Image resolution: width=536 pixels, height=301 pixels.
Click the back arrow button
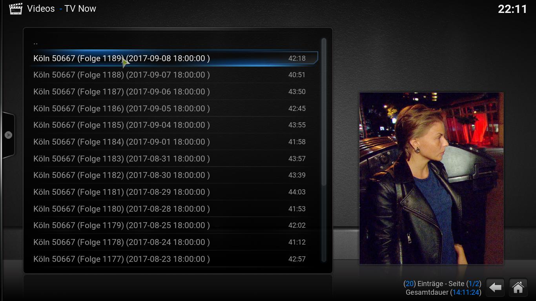click(x=495, y=288)
